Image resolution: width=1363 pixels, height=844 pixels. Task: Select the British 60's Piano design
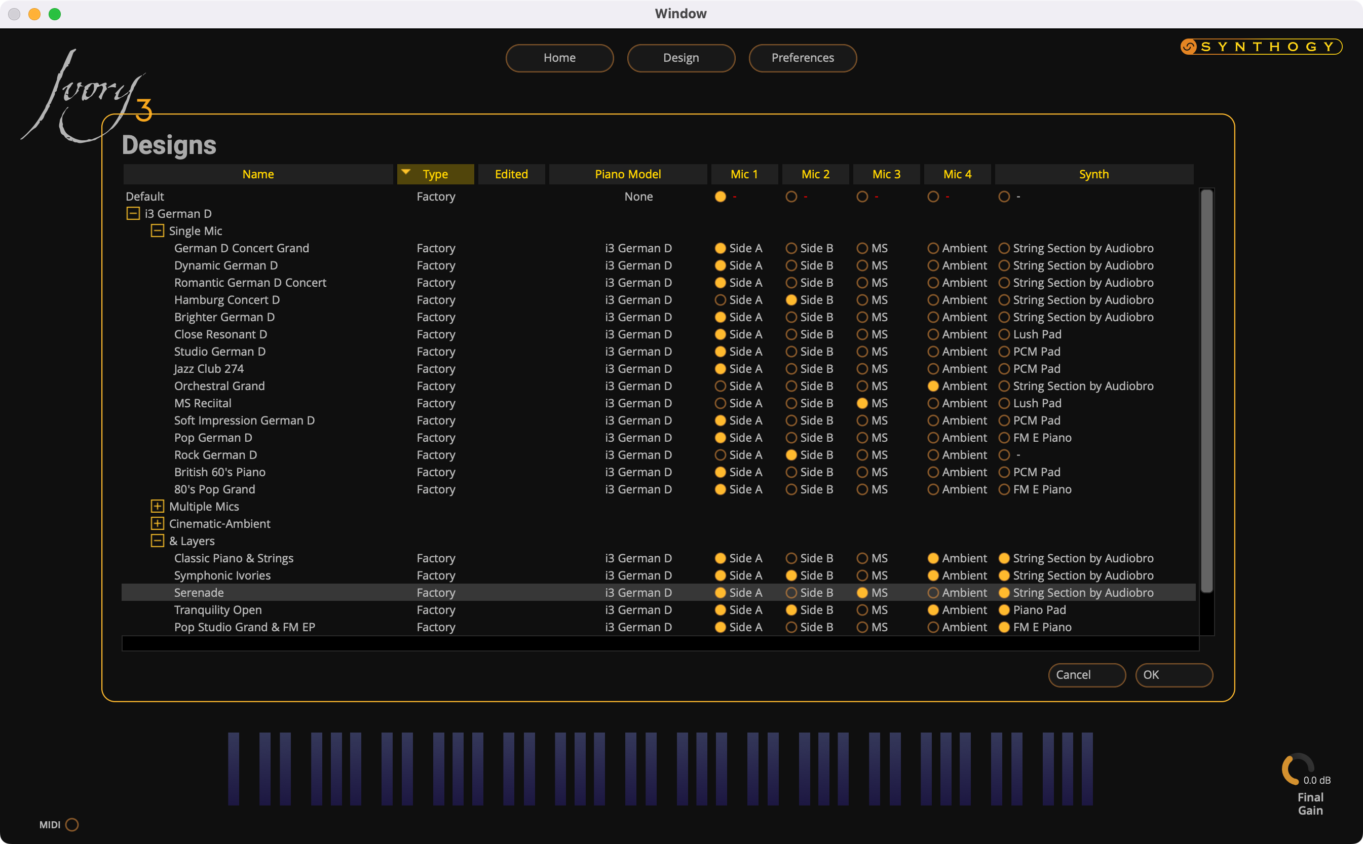219,472
